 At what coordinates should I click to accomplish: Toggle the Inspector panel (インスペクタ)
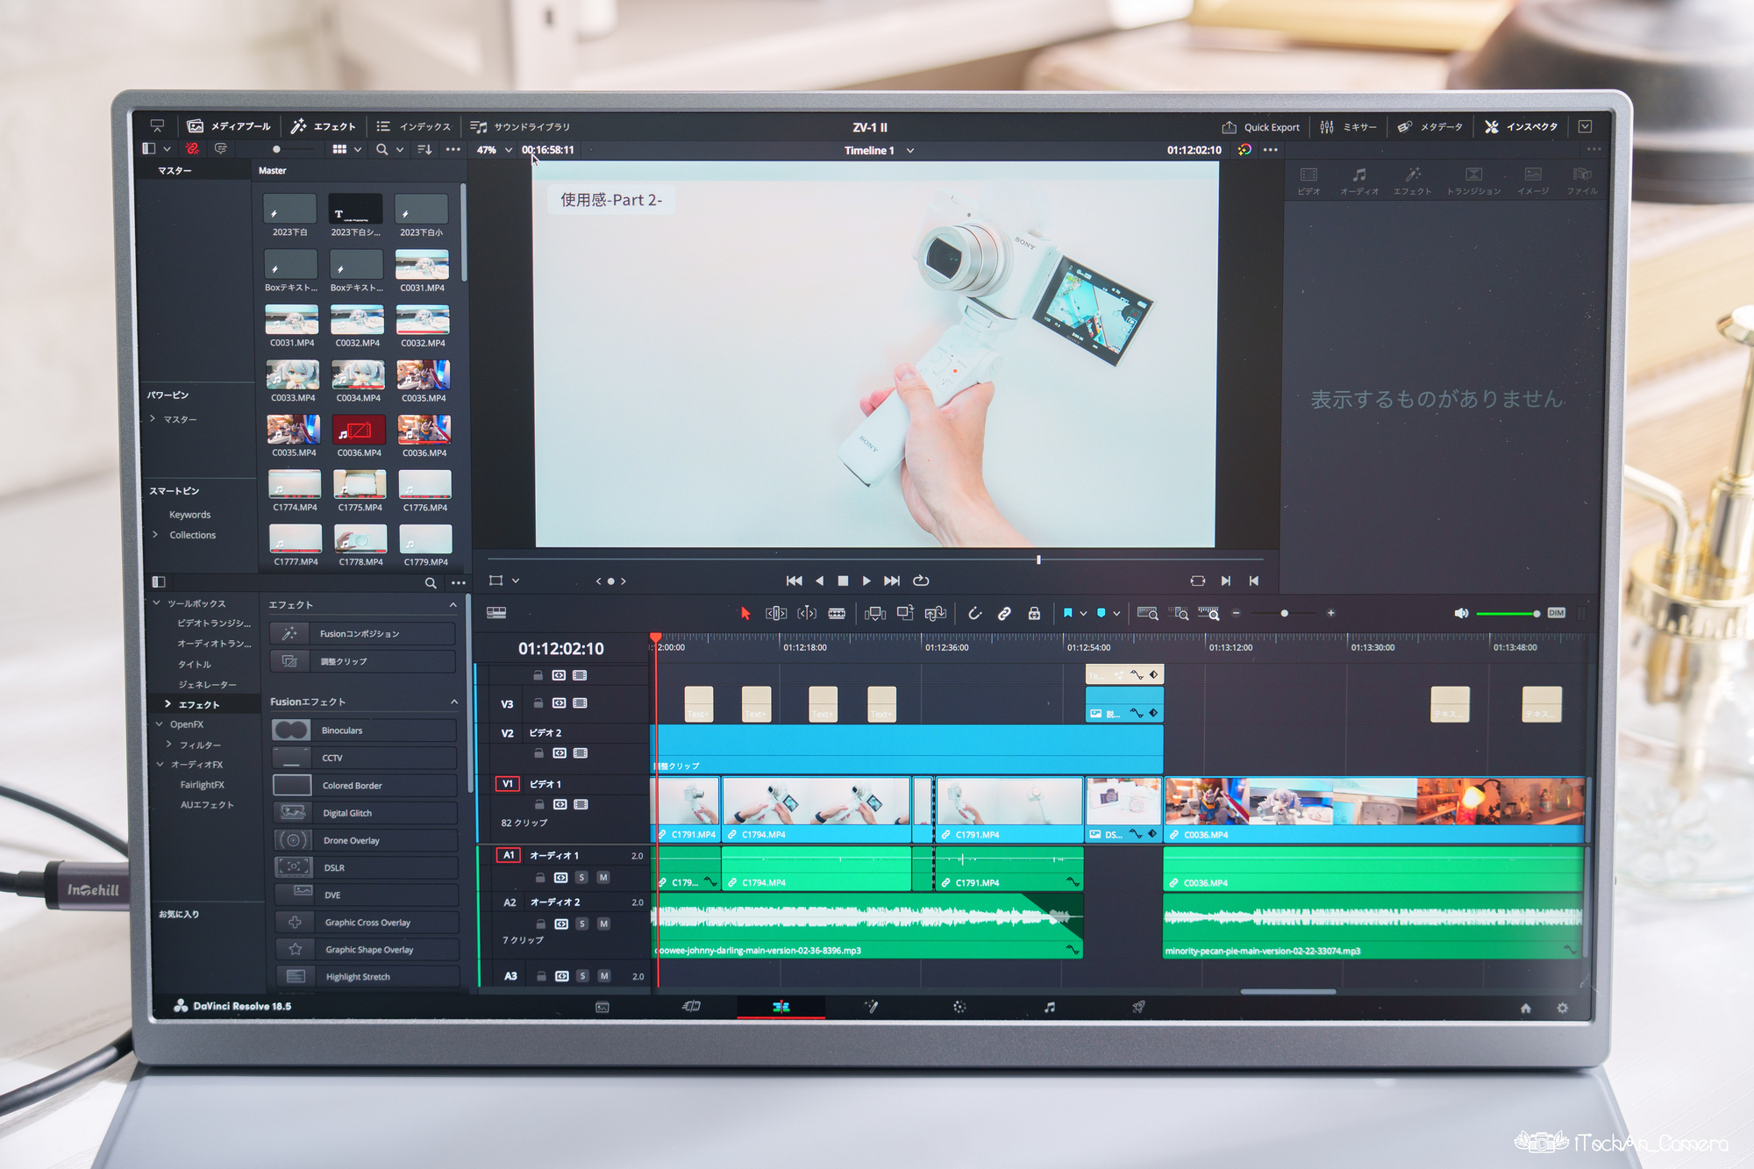pyautogui.click(x=1522, y=127)
